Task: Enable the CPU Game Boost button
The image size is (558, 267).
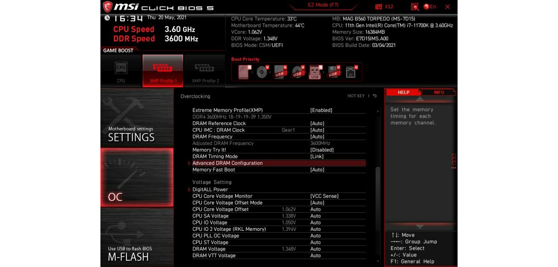Action: click(121, 70)
